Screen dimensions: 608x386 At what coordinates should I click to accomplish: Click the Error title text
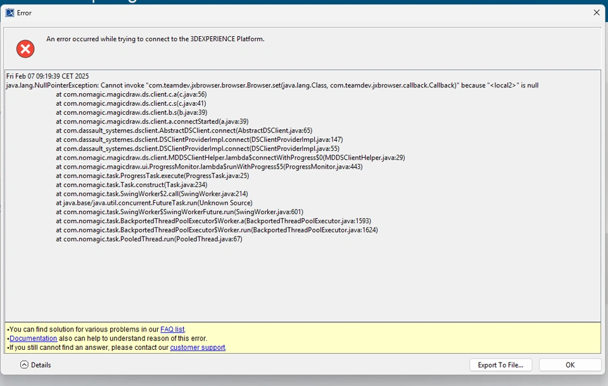24,13
